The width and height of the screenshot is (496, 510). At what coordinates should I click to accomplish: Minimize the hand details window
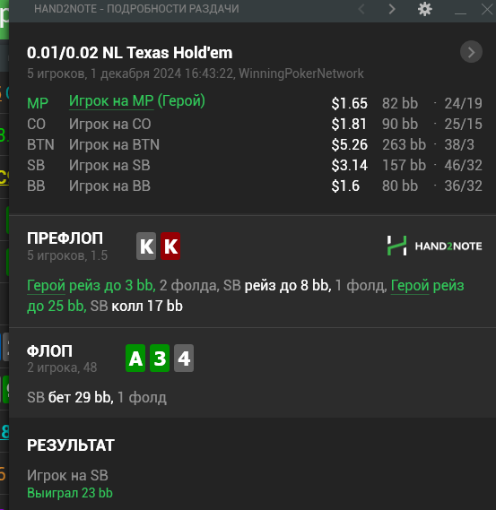tap(460, 10)
